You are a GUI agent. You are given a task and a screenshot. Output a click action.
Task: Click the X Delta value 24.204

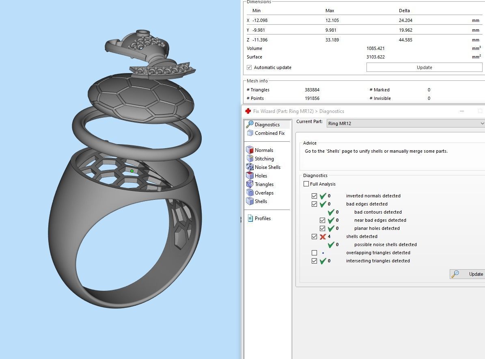coord(405,20)
